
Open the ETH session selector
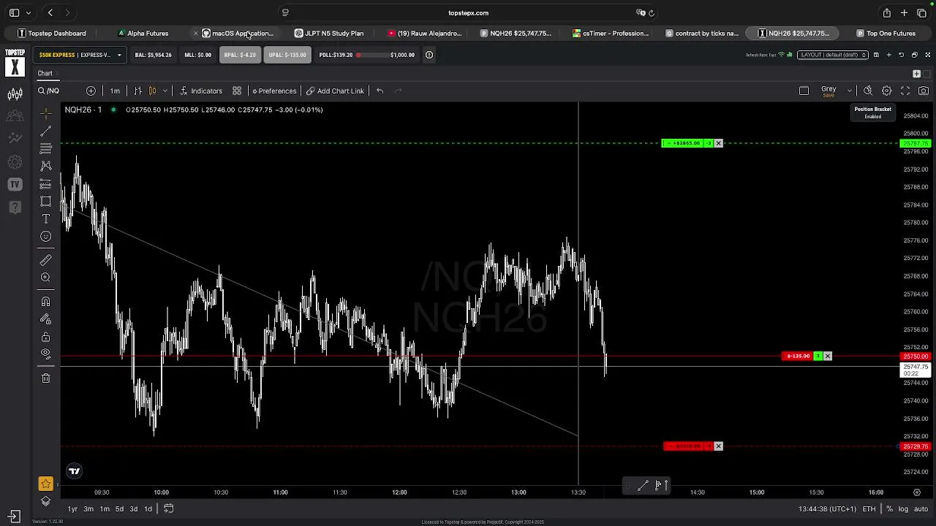(869, 508)
